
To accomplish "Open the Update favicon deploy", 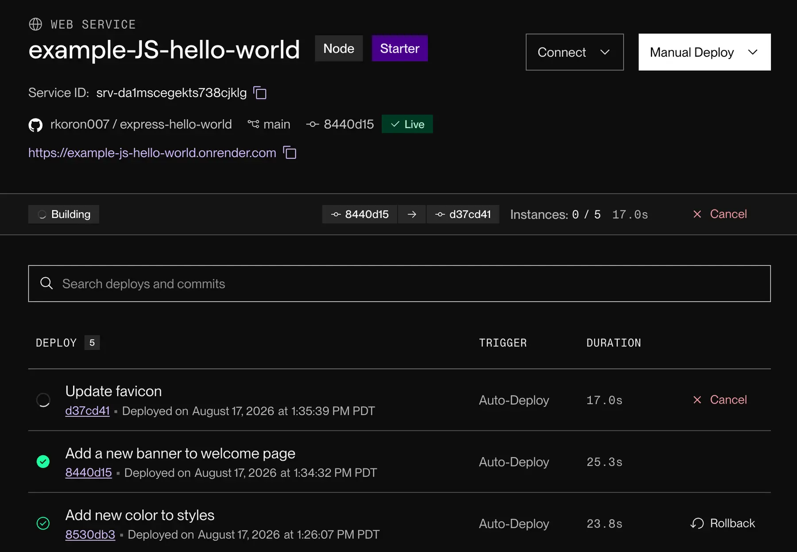I will pos(113,391).
